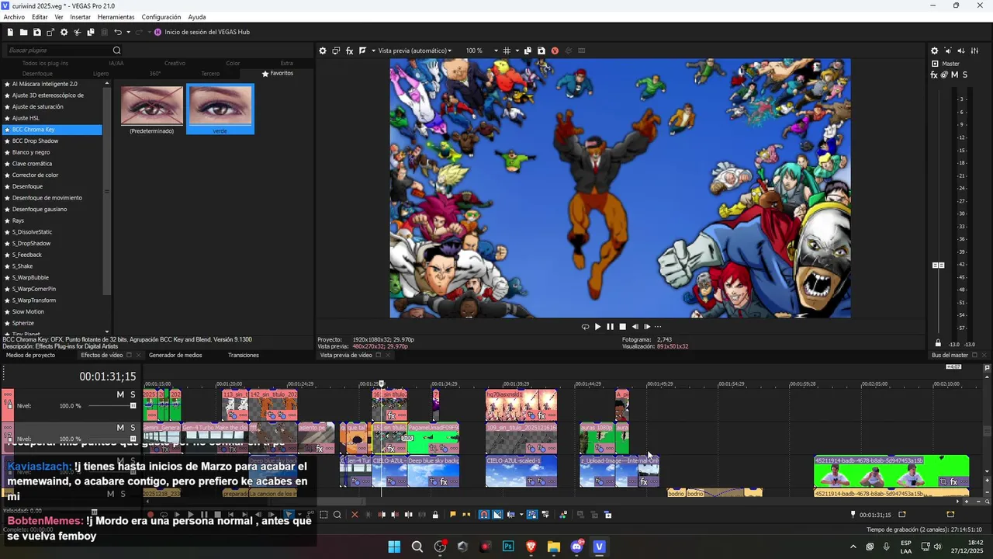The image size is (993, 559).
Task: Open Discord from the taskbar
Action: tap(576, 547)
